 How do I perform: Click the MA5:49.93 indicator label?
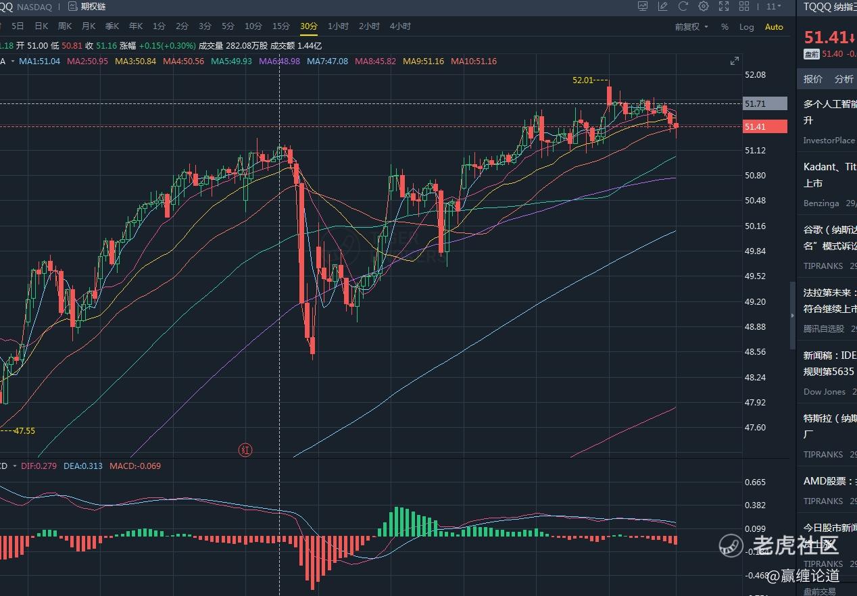click(x=232, y=61)
